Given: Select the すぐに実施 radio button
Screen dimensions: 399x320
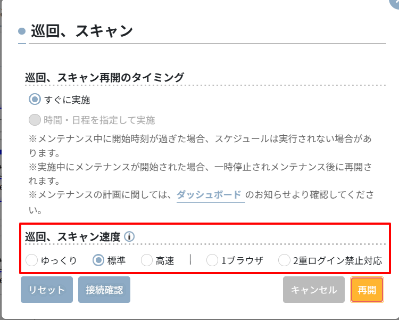Looking at the screenshot, I should (x=35, y=99).
